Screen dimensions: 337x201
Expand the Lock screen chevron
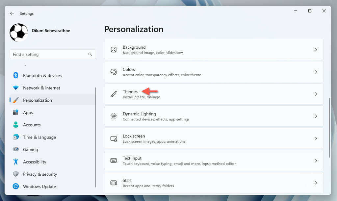[316, 138]
